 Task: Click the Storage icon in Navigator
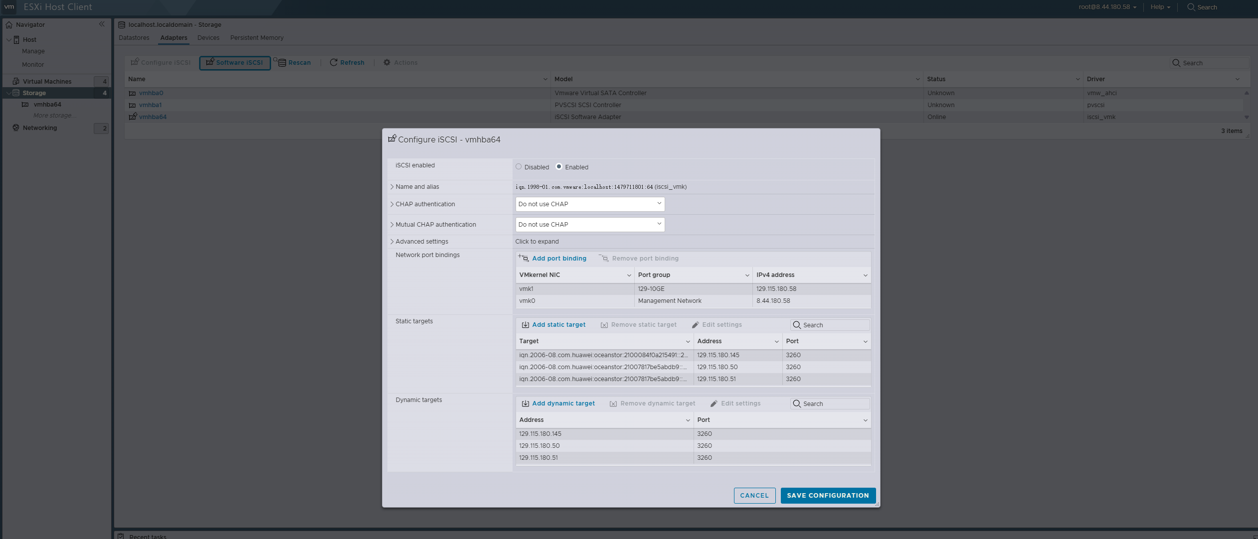coord(16,93)
